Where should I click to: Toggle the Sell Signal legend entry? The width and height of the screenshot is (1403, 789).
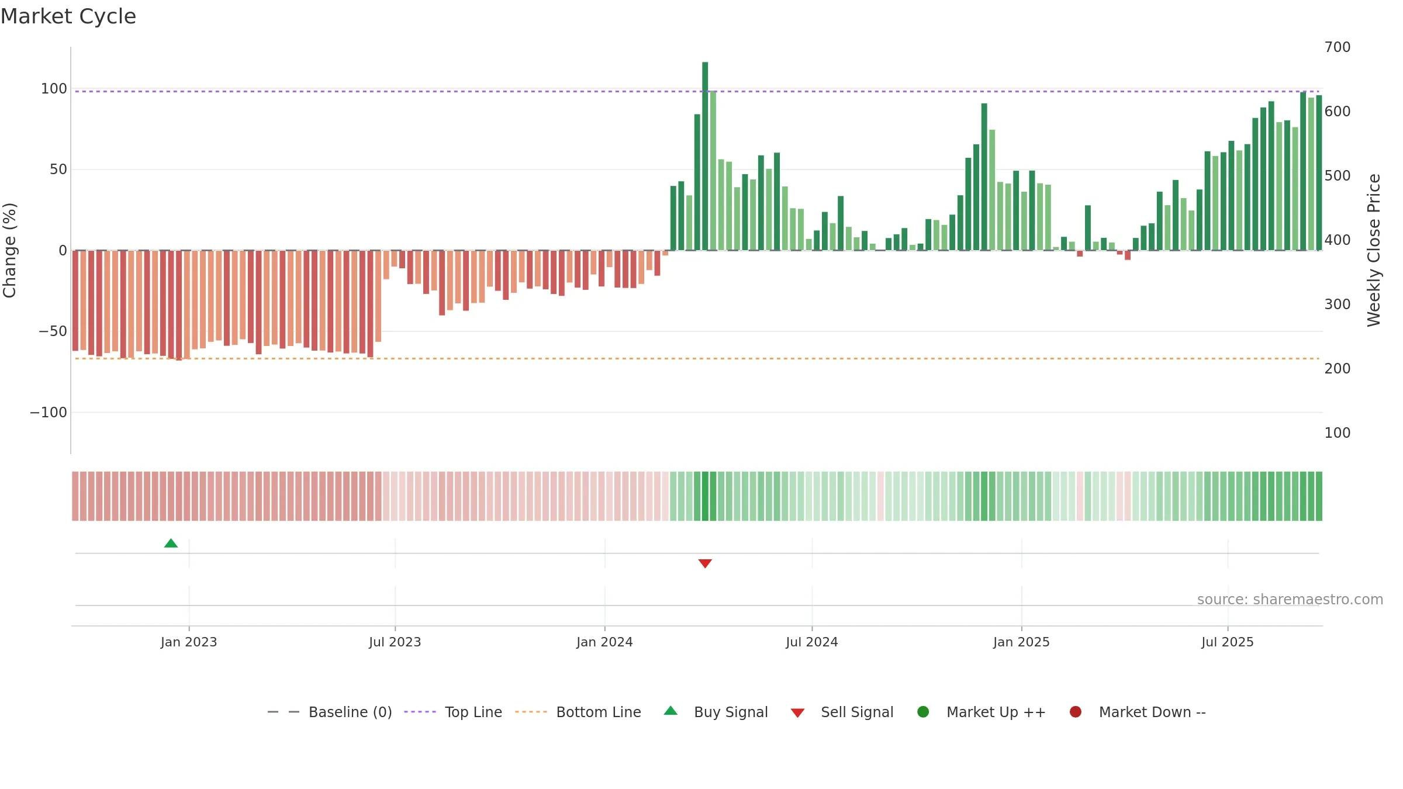pos(842,712)
